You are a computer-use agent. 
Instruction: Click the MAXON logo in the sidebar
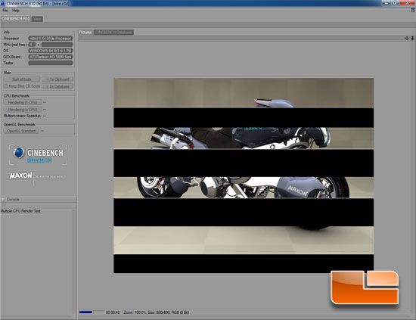[20, 176]
